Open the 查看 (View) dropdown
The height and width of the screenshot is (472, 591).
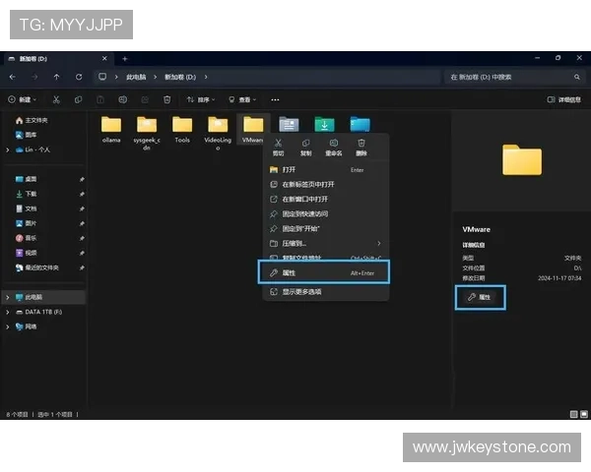click(241, 99)
